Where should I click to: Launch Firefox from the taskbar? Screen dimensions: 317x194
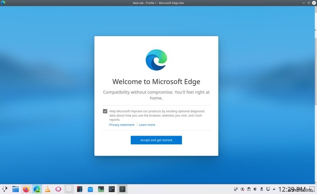click(x=26, y=189)
